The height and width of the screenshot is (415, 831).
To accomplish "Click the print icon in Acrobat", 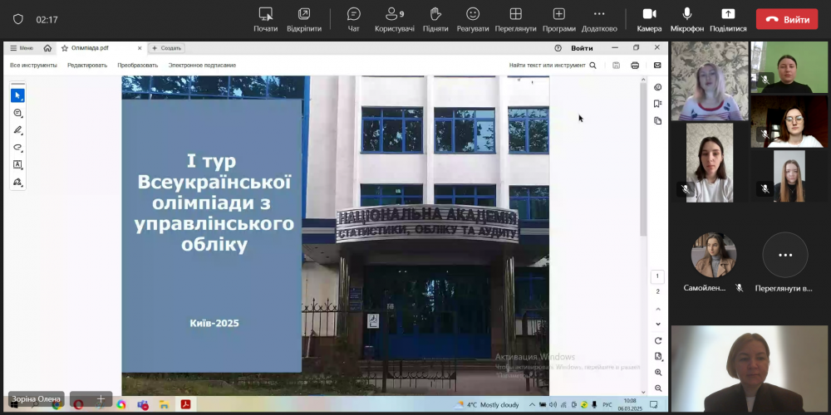I will pos(635,65).
